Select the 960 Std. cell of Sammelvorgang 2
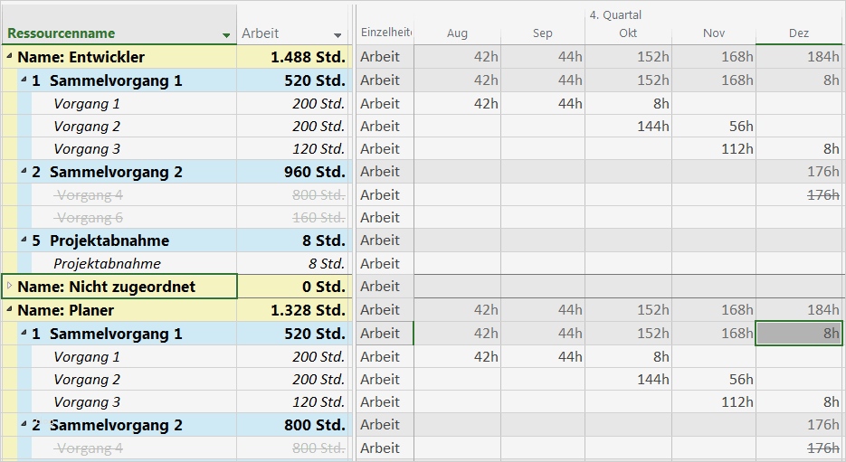846x462 pixels. [x=293, y=172]
